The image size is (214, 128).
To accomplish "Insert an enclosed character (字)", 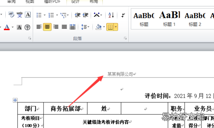I will coord(27,27).
